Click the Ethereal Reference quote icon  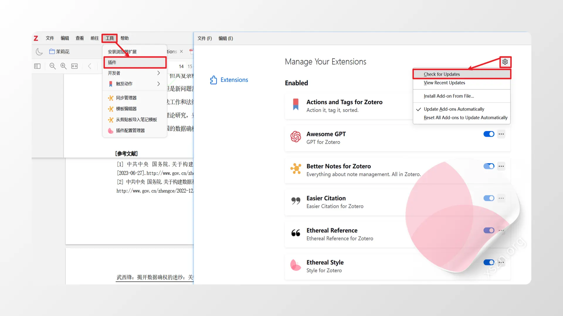[x=296, y=233]
